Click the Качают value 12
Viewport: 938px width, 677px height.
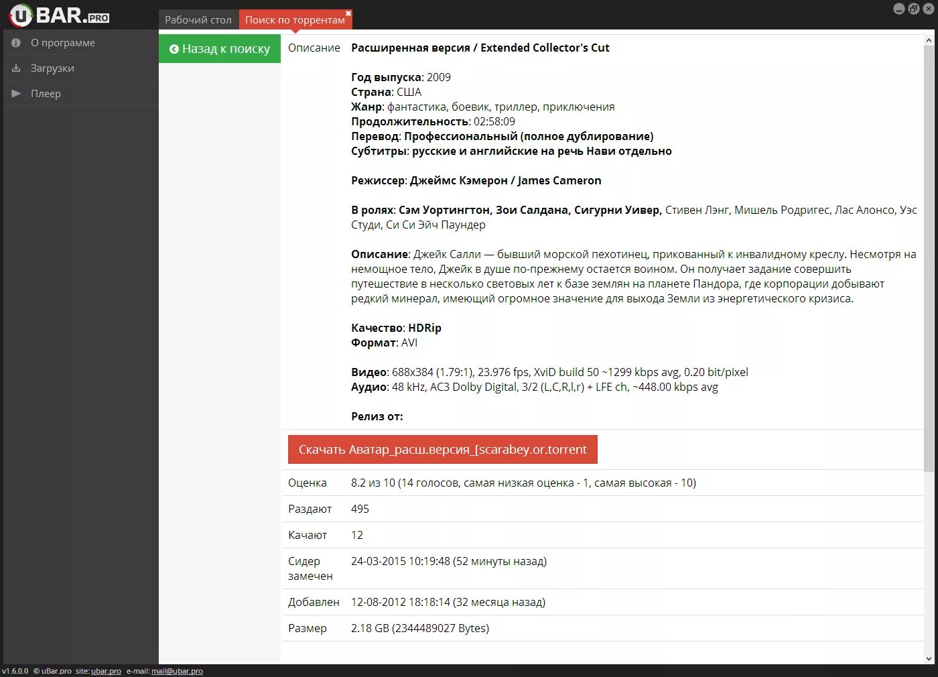coord(357,535)
